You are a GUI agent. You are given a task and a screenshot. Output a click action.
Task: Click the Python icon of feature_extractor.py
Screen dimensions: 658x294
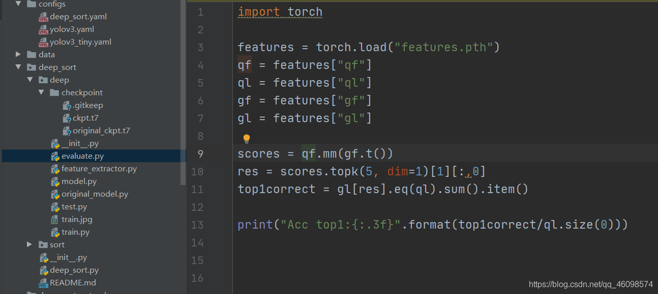55,169
